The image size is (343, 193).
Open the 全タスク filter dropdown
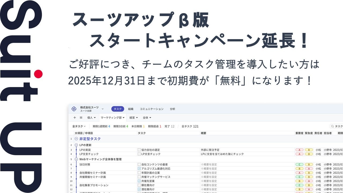point(79,126)
